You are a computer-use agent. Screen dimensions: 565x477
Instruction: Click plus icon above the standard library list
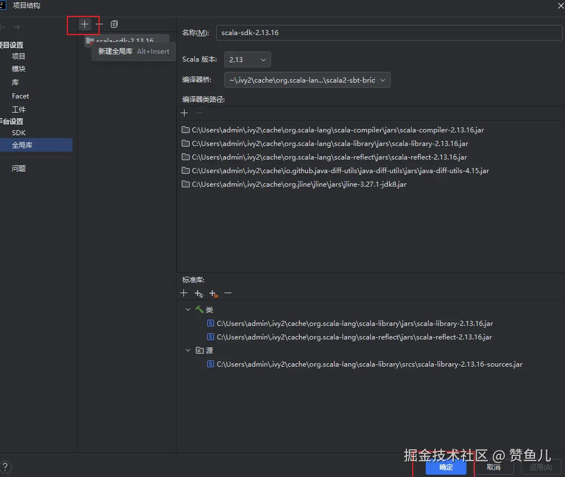coord(183,293)
